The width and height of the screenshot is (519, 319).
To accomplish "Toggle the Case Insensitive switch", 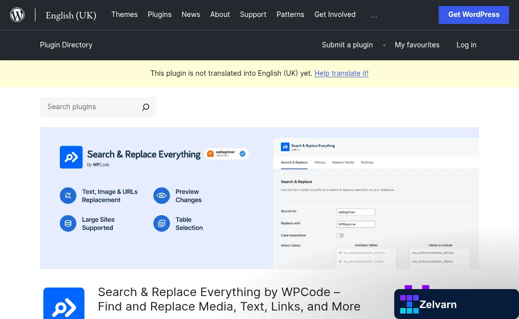I will [340, 235].
